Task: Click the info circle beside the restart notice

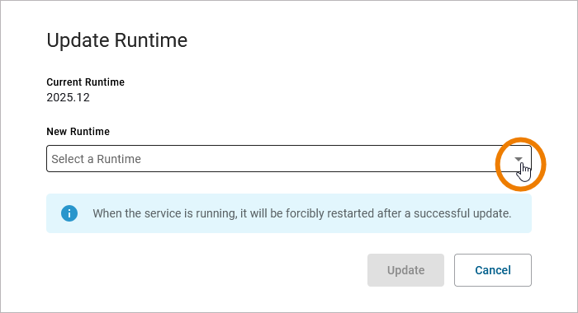Action: coord(69,213)
